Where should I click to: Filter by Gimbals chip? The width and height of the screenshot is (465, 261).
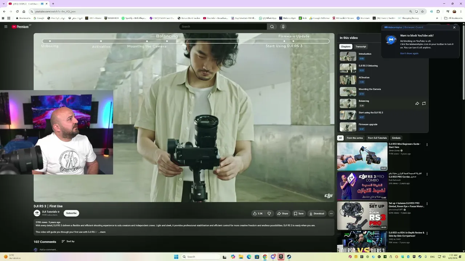[396, 138]
